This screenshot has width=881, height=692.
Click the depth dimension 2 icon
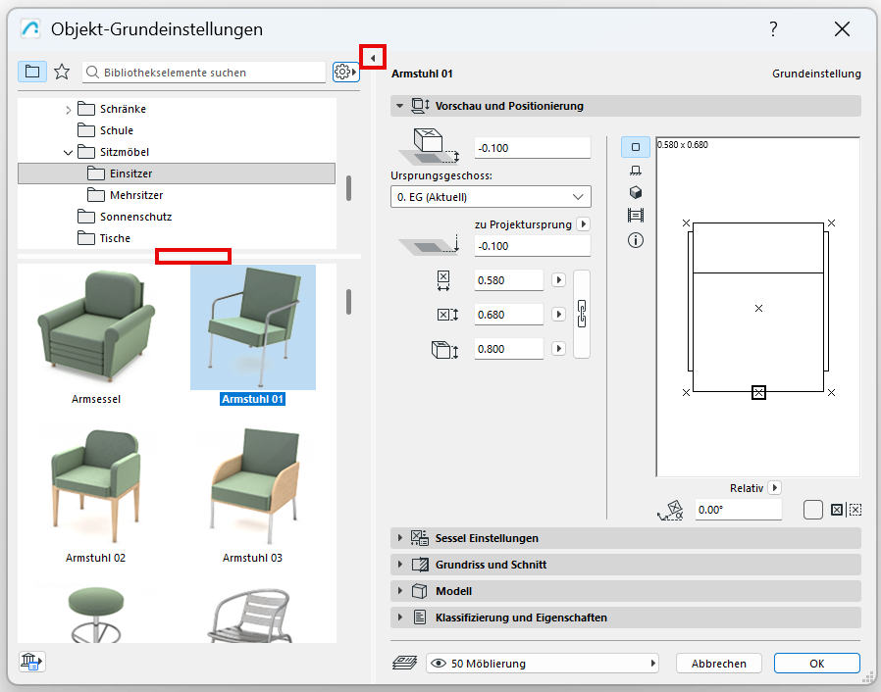pyautogui.click(x=447, y=315)
